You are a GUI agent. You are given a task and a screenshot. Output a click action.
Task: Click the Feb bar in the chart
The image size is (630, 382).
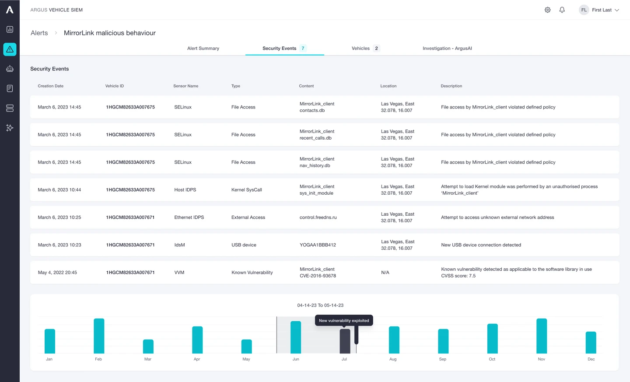(99, 336)
